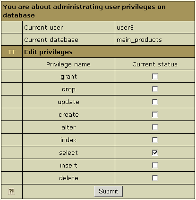This screenshot has width=196, height=200.
Task: Click the Current status column header
Action: pos(155,64)
